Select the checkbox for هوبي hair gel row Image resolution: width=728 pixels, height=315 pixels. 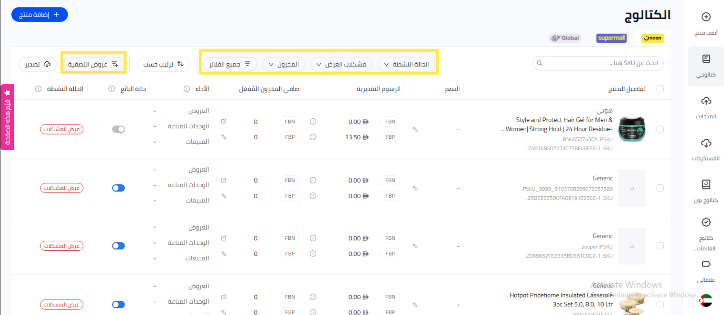[660, 129]
